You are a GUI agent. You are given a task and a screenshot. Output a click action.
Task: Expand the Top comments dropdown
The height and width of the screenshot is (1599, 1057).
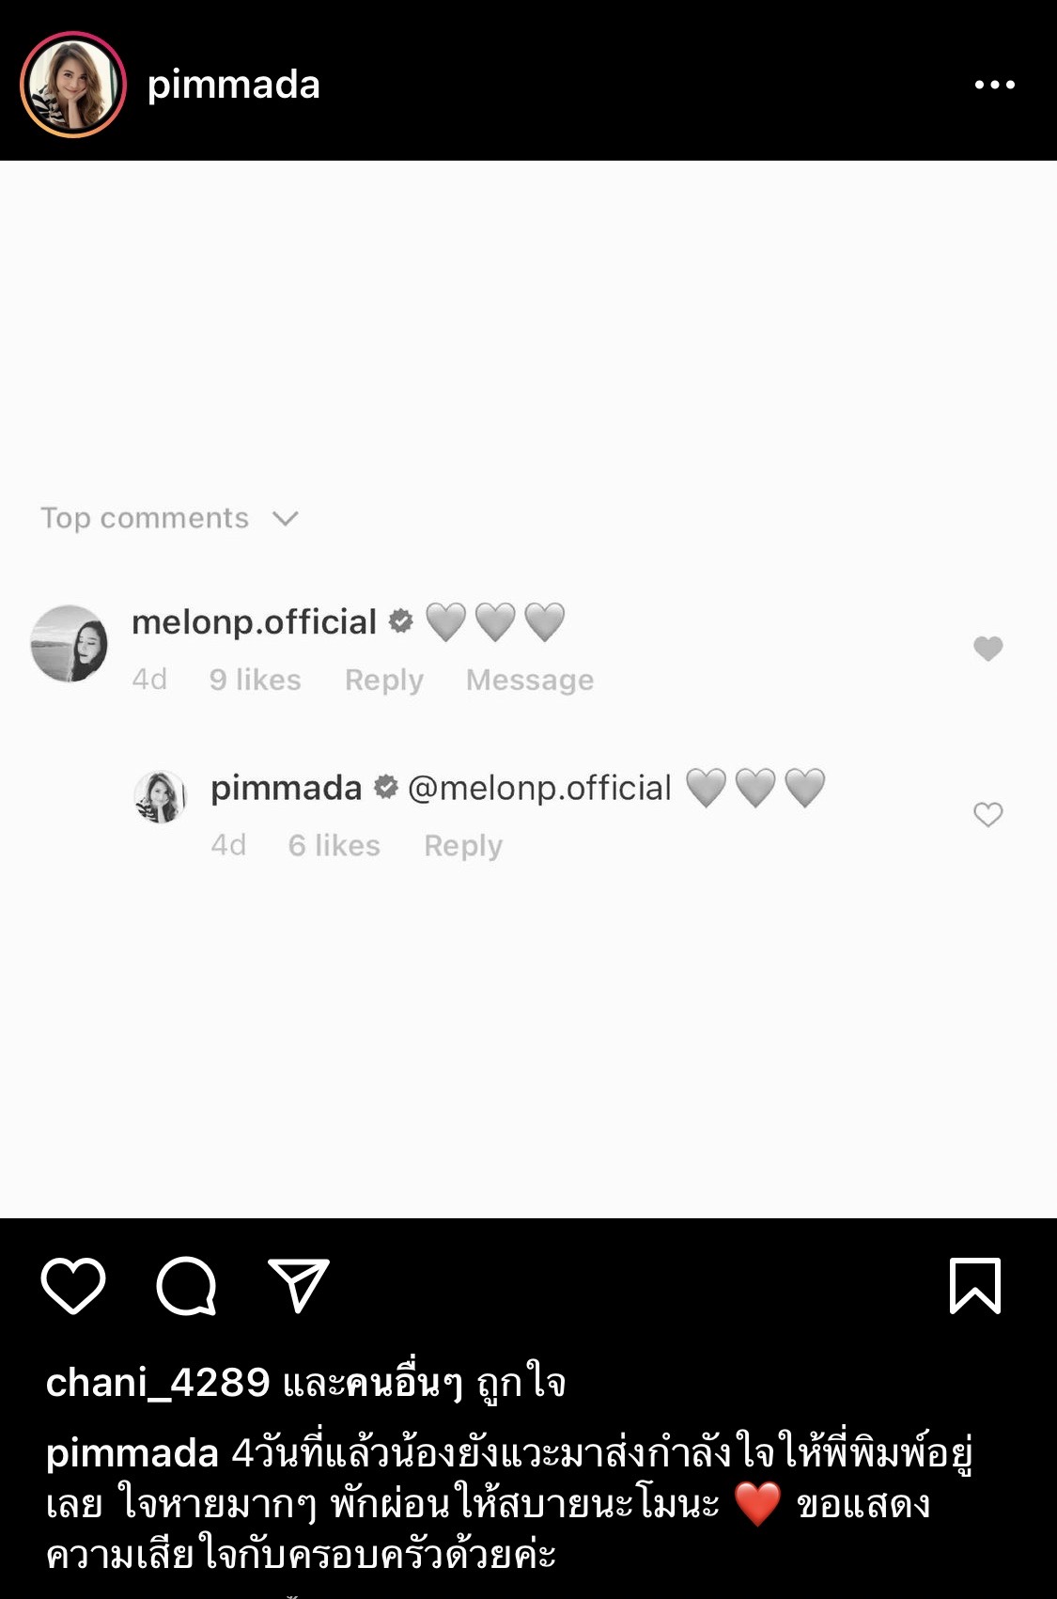pyautogui.click(x=145, y=518)
